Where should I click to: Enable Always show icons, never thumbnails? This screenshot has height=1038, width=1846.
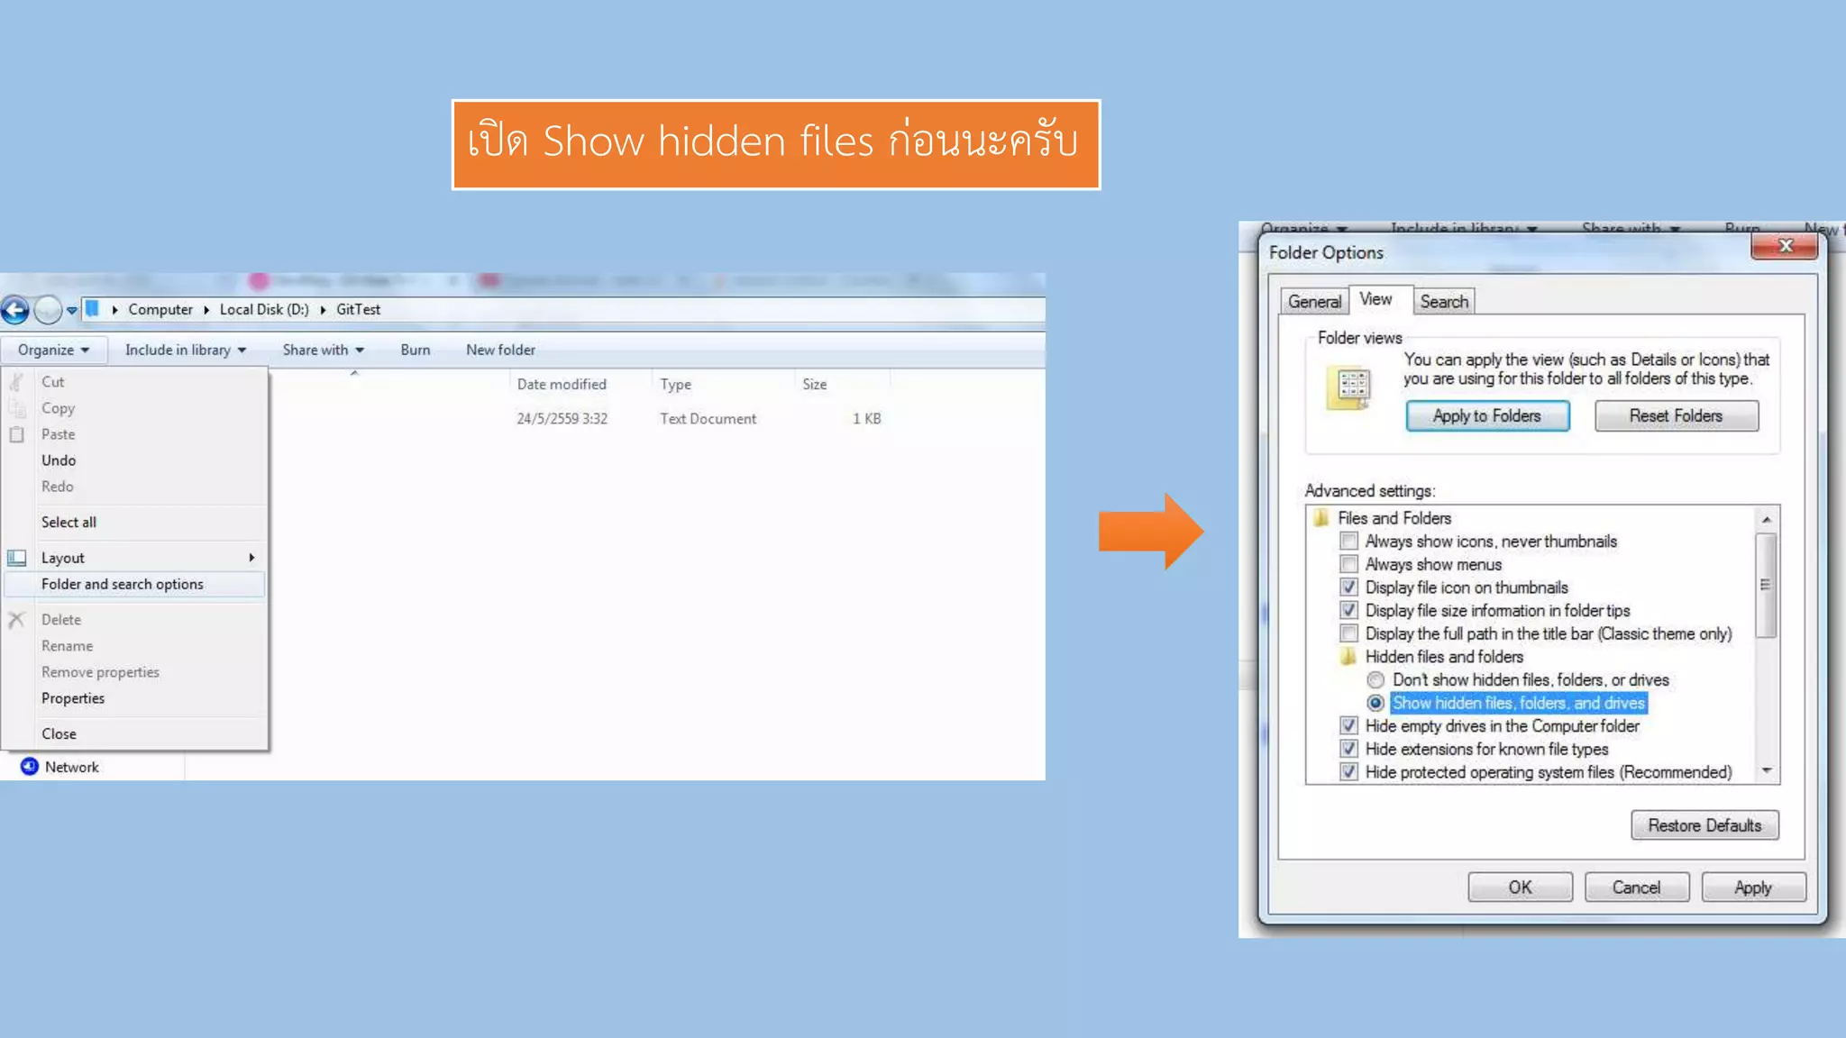(1348, 542)
